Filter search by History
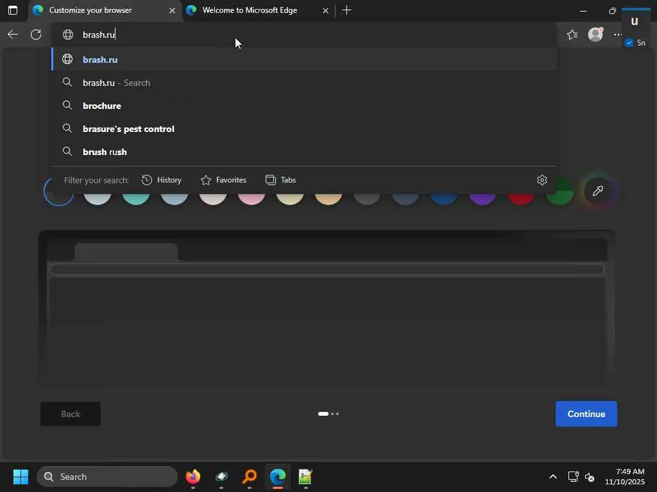Image resolution: width=657 pixels, height=492 pixels. click(162, 180)
